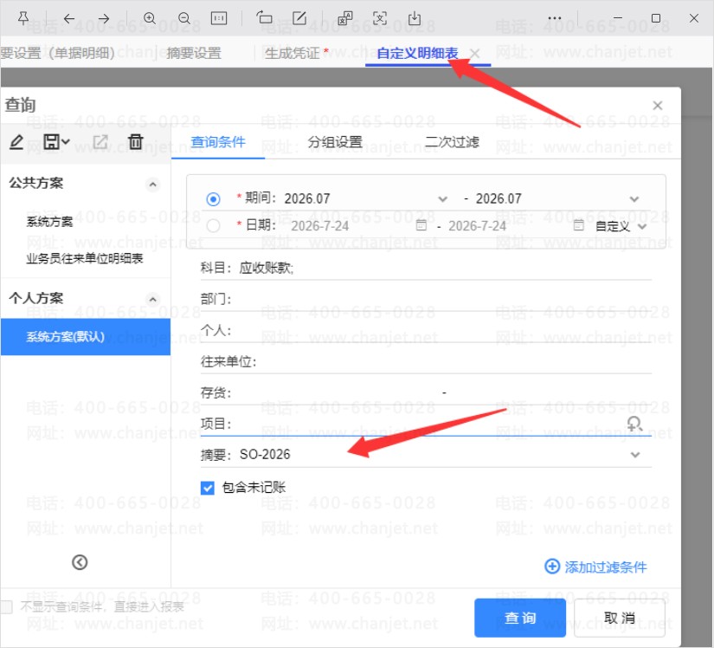Screen dimensions: 714x648
Task: Click the download icon in top toolbar
Action: [415, 18]
